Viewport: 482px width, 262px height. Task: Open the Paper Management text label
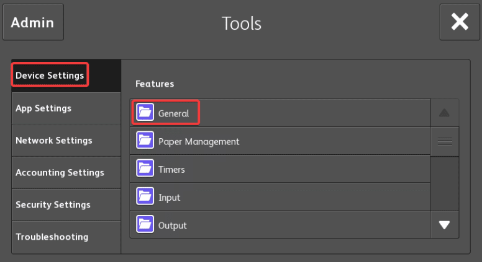click(198, 141)
